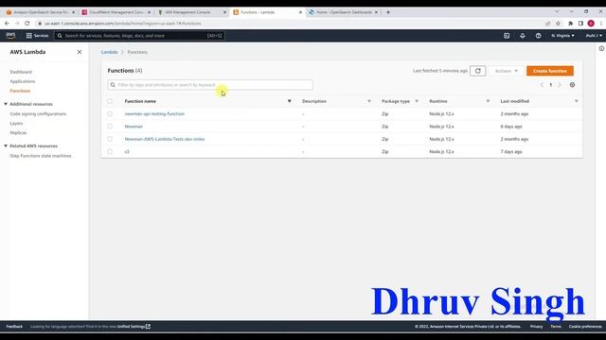
Task: Check the s3 function row checkbox
Action: pyautogui.click(x=110, y=152)
